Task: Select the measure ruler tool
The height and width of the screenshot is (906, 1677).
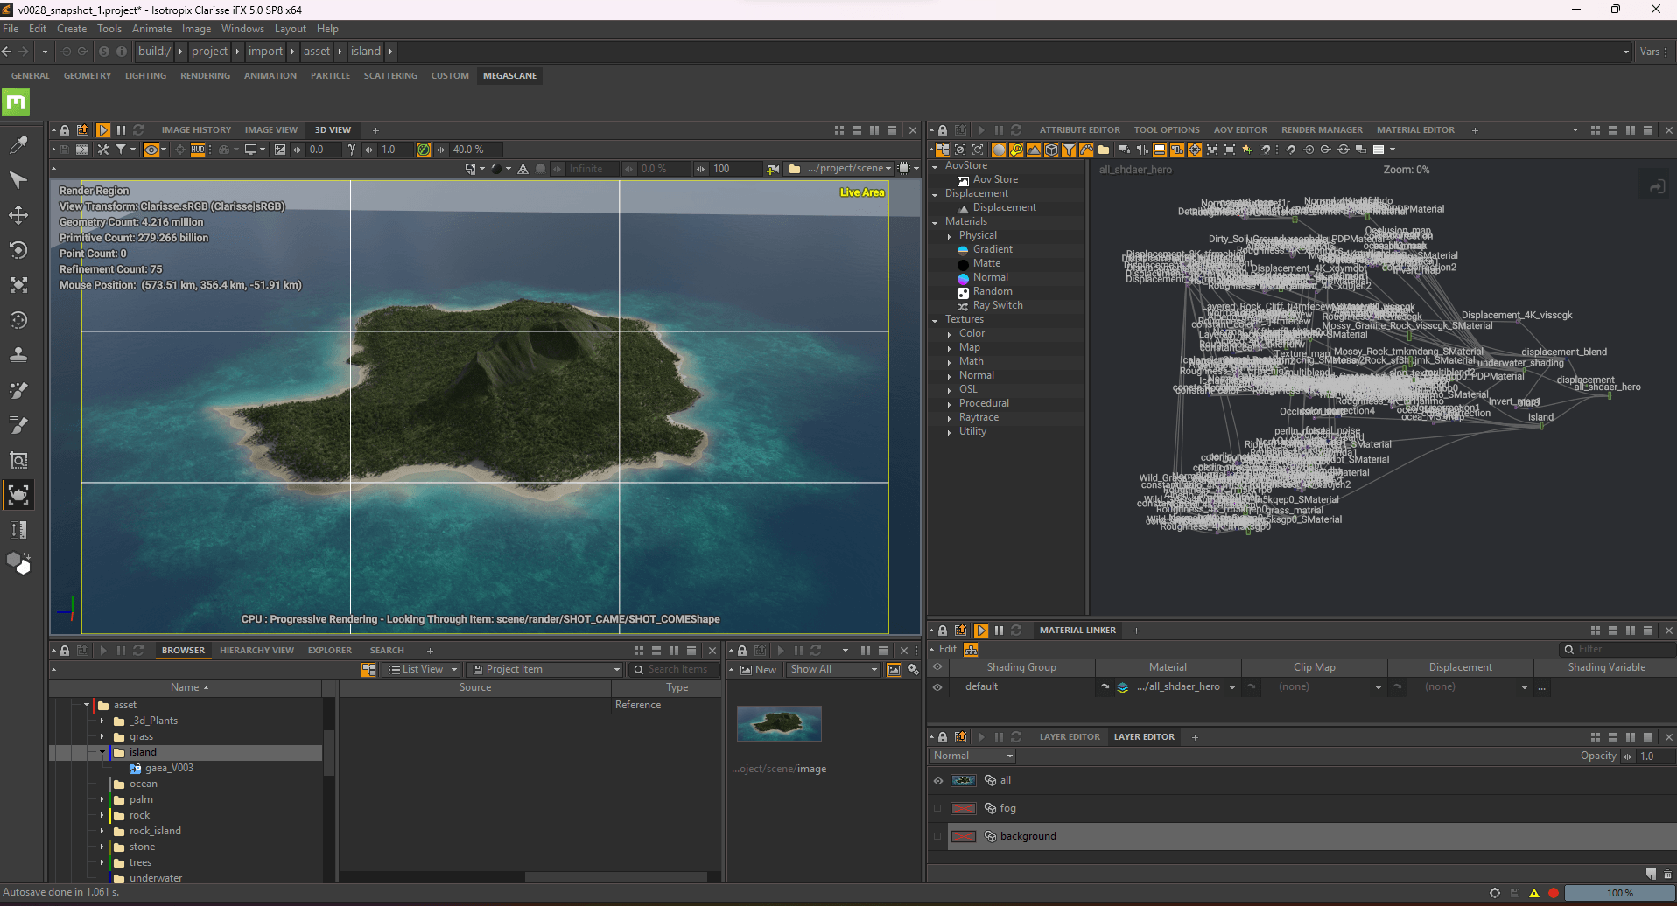Action: (18, 530)
